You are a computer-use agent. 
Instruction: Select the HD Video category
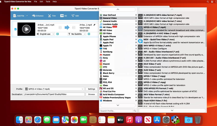pyautogui.click(x=118, y=30)
